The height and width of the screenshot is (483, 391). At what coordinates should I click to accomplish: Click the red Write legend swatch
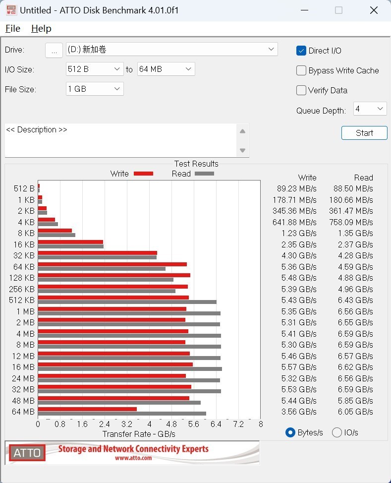click(143, 174)
